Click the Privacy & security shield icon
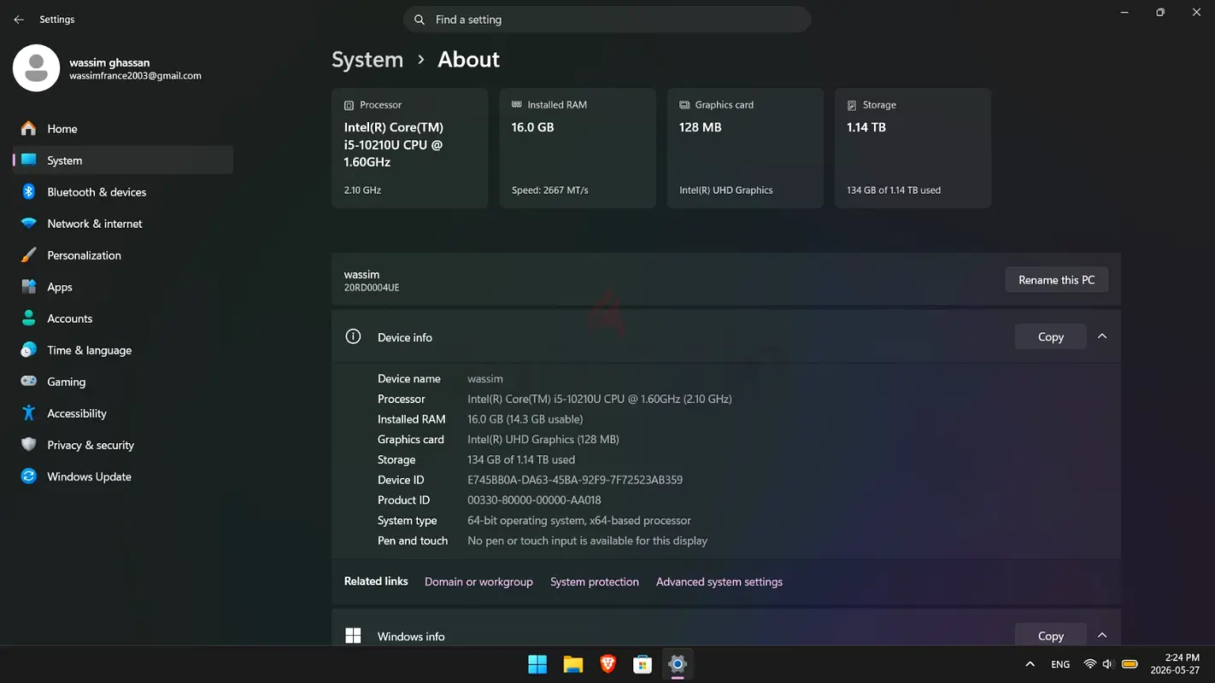This screenshot has width=1215, height=683. point(29,445)
